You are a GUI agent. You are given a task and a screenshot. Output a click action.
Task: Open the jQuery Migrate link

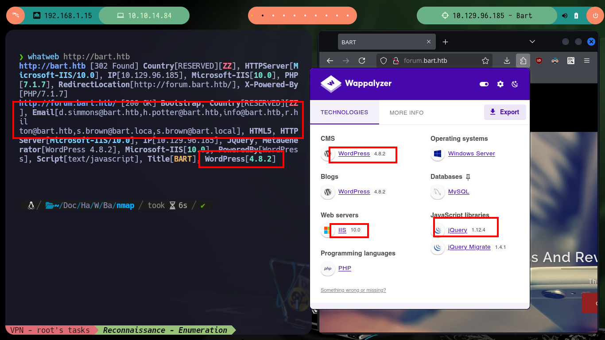point(469,247)
